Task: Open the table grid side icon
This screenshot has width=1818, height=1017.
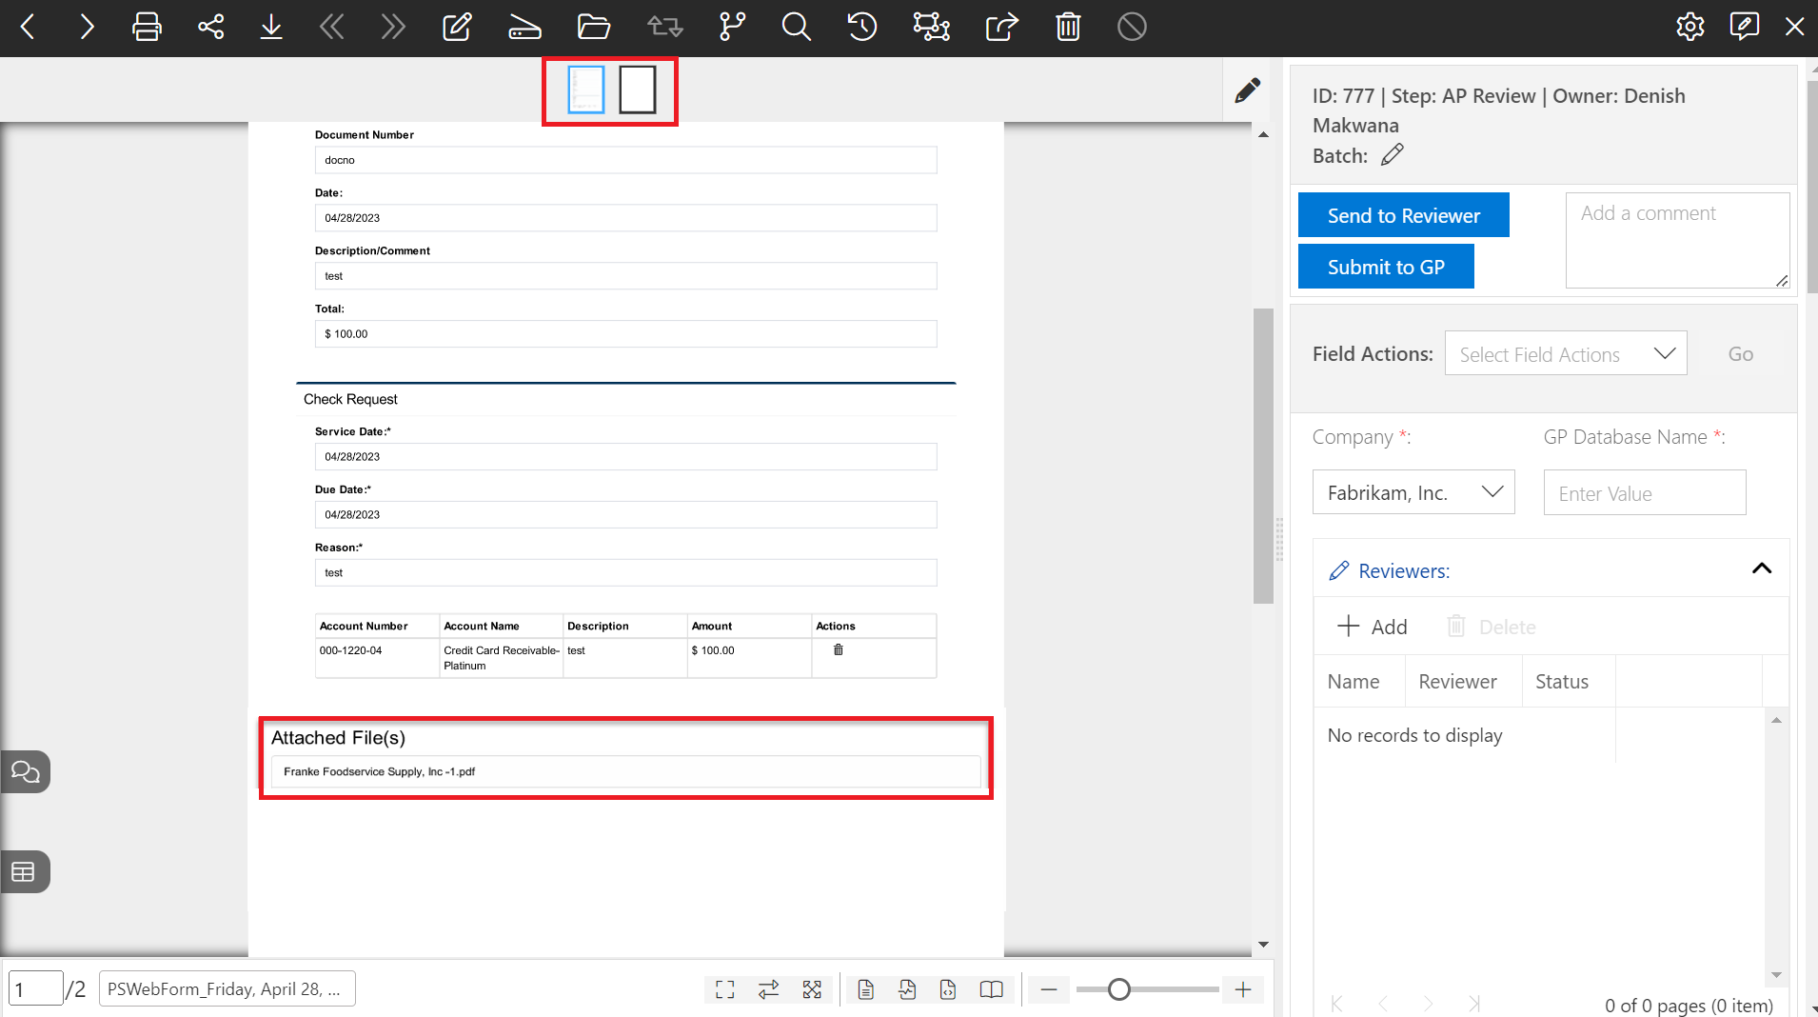Action: pos(23,871)
